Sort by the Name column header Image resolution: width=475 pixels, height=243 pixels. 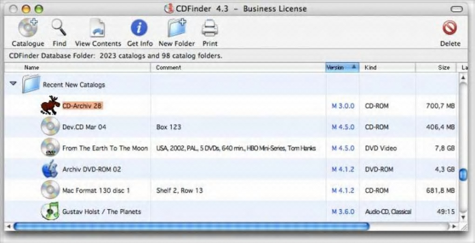(77, 67)
